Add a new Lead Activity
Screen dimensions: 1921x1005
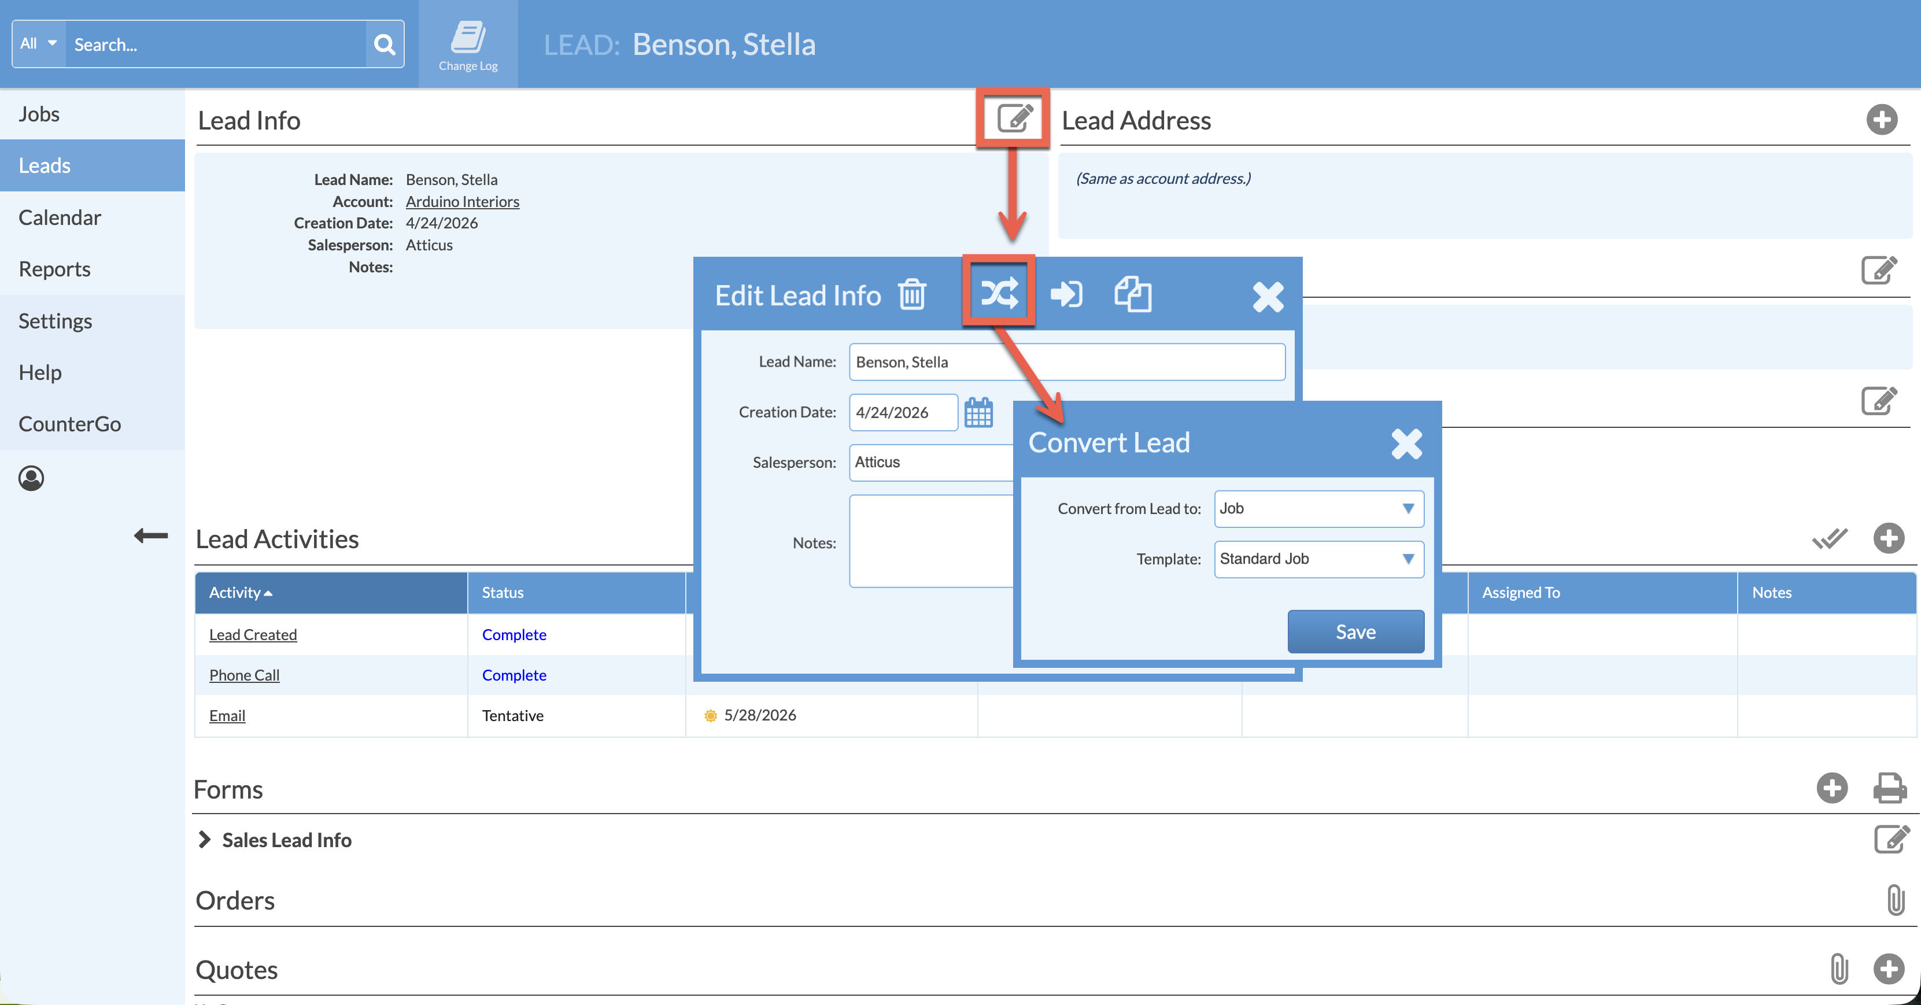(x=1889, y=538)
